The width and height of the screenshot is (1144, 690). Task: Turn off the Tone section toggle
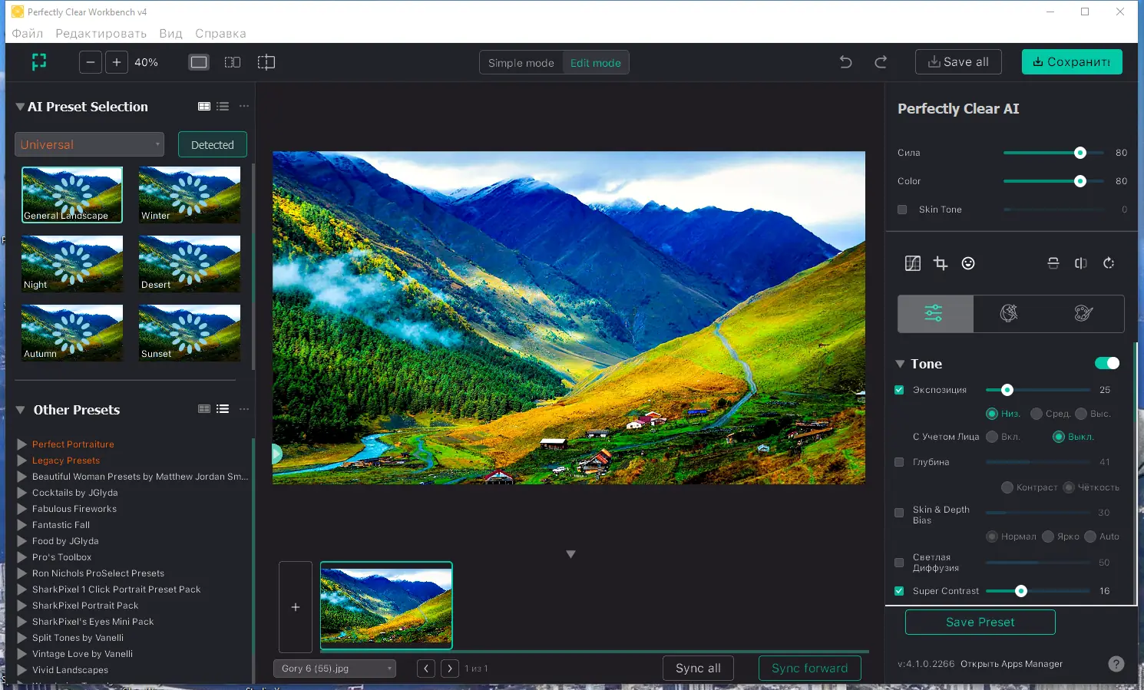(1106, 363)
